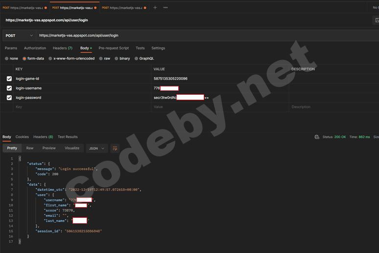Screen dimensions: 379x253
Task: Uncheck the login-game-id row checkbox
Action: tap(9, 79)
